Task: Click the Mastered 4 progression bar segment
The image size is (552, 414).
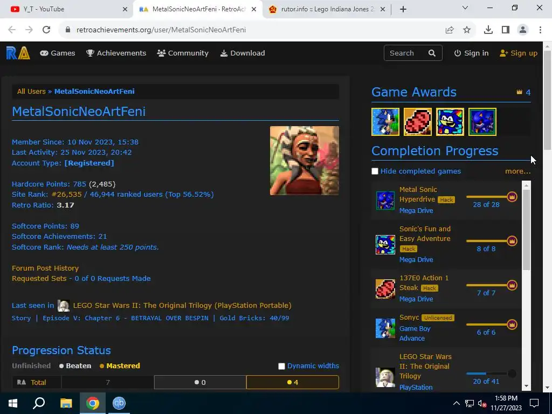Action: coord(293,382)
